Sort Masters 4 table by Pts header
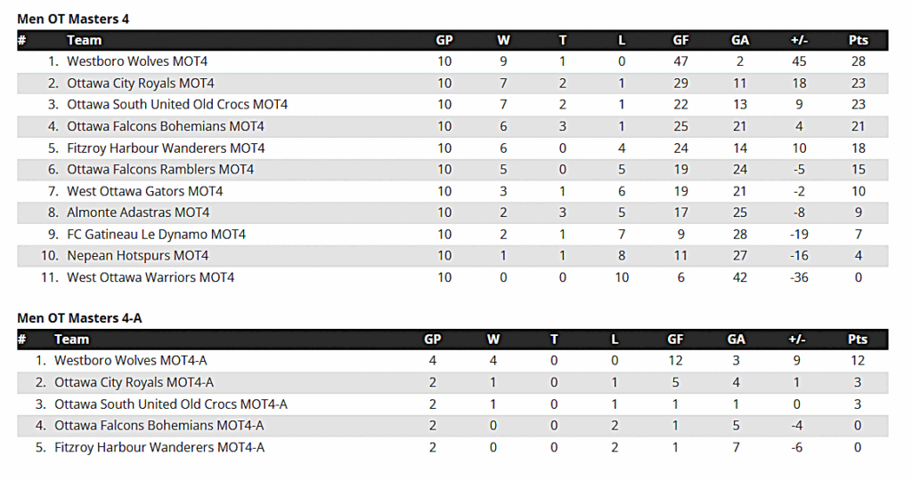This screenshot has width=912, height=480. point(858,40)
